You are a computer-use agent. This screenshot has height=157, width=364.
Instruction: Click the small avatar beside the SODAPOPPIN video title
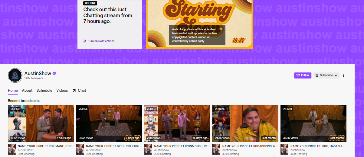[216, 150]
